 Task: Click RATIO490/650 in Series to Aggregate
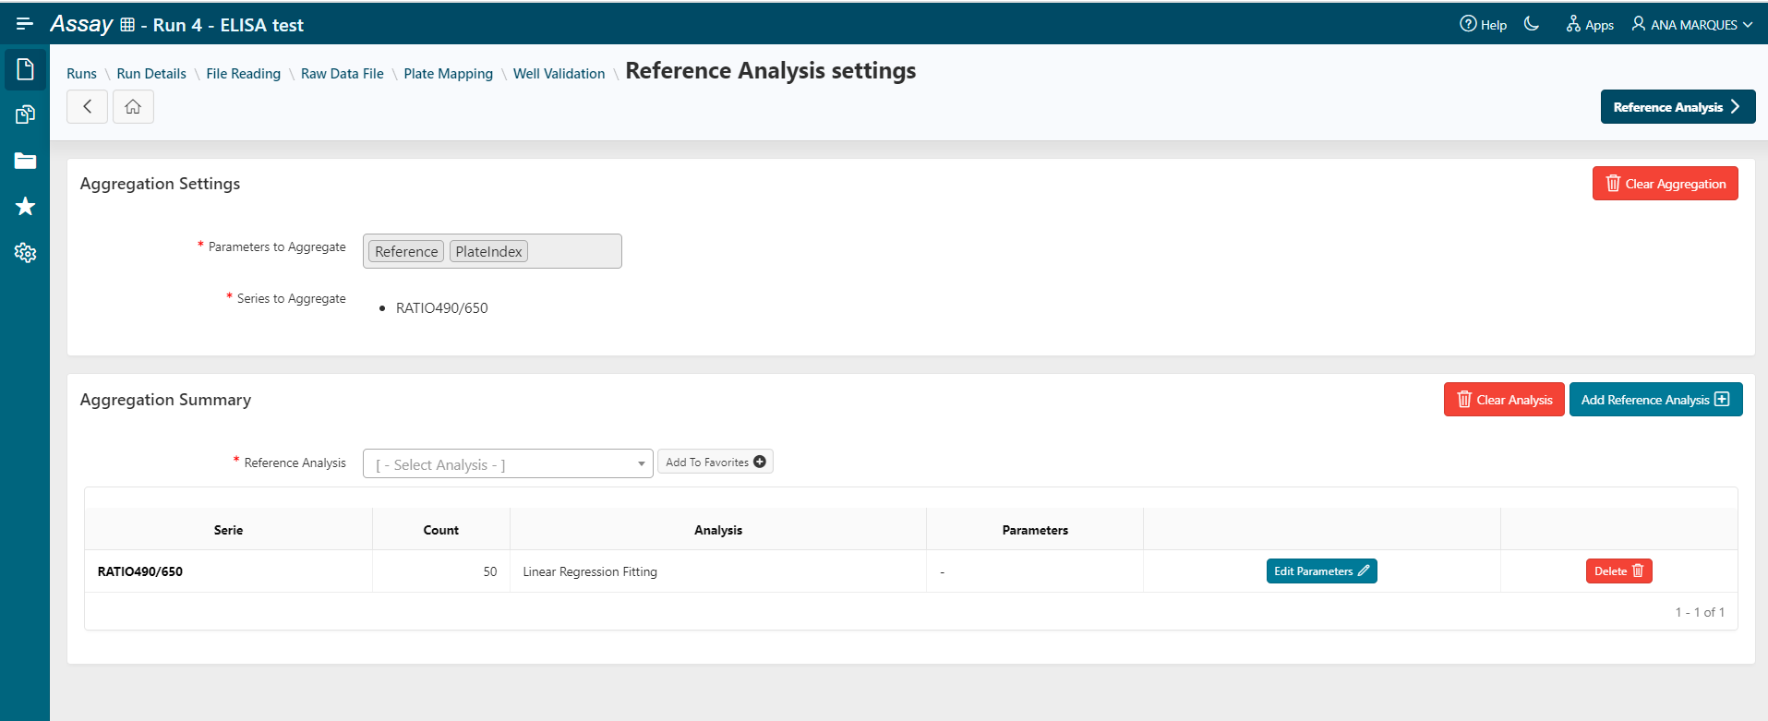[x=442, y=308]
